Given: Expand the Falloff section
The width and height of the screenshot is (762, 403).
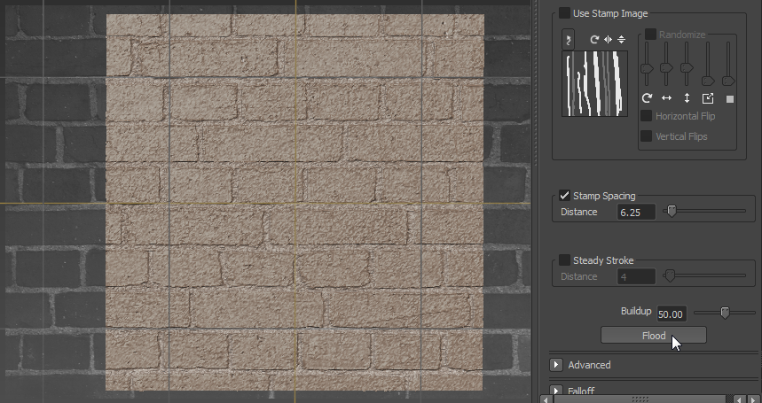Looking at the screenshot, I should [557, 391].
